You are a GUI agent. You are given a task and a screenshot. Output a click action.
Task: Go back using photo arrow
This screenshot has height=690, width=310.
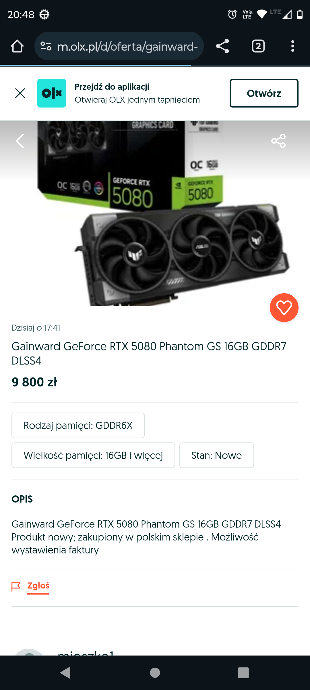click(20, 141)
